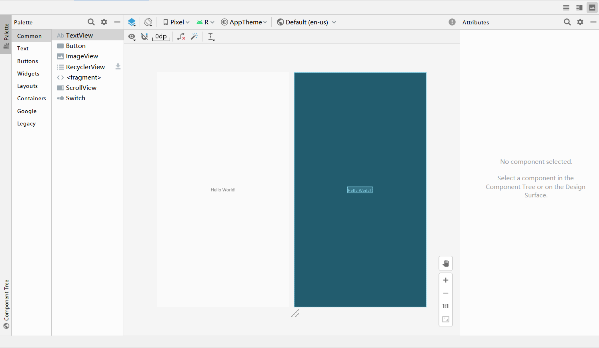Viewport: 599px width, 348px height.
Task: Set zoom to 1:1
Action: pos(446,306)
